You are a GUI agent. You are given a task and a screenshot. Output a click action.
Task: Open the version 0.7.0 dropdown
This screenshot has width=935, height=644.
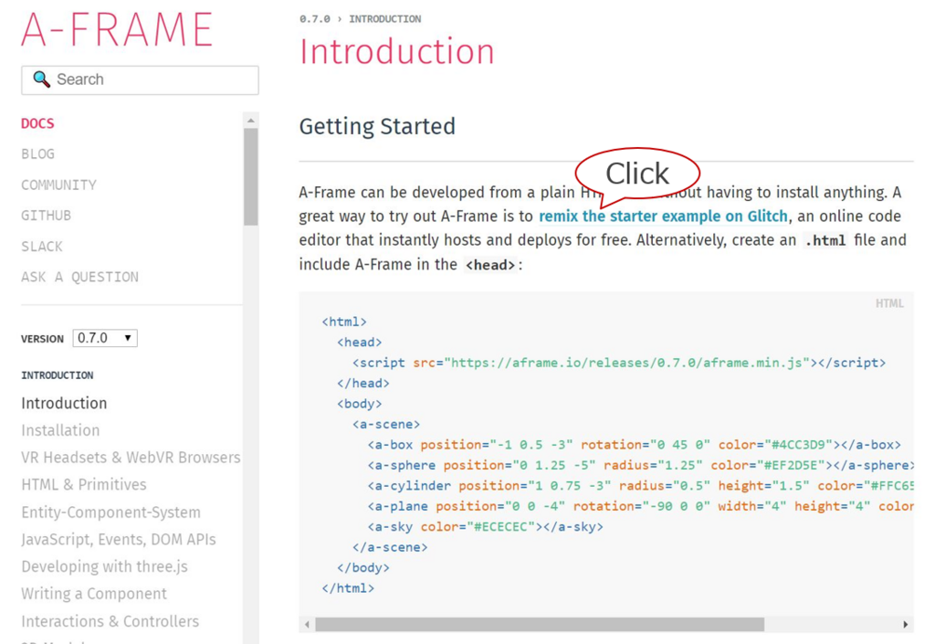pyautogui.click(x=105, y=338)
